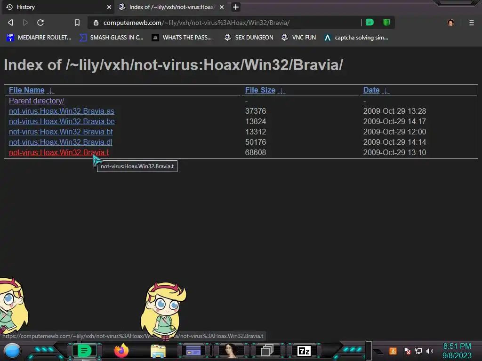The width and height of the screenshot is (482, 361).
Task: Launch Firefox from the taskbar
Action: (x=121, y=351)
